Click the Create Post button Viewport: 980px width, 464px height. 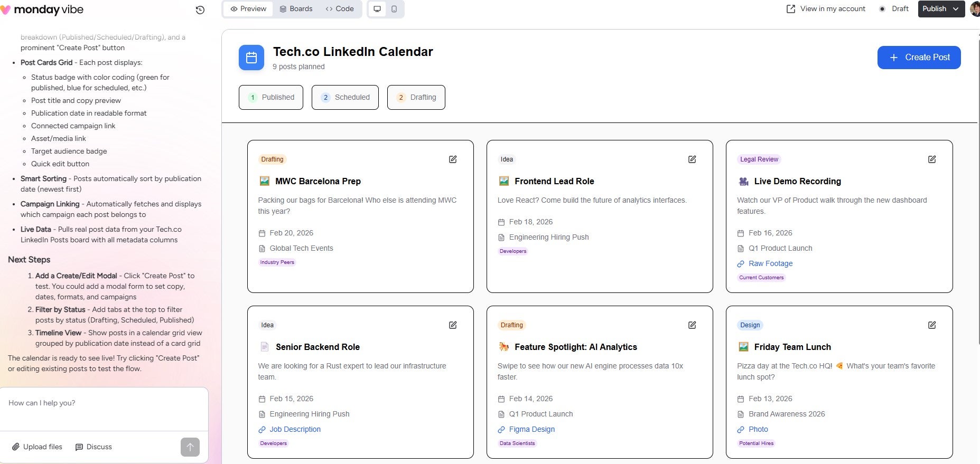[x=919, y=58]
